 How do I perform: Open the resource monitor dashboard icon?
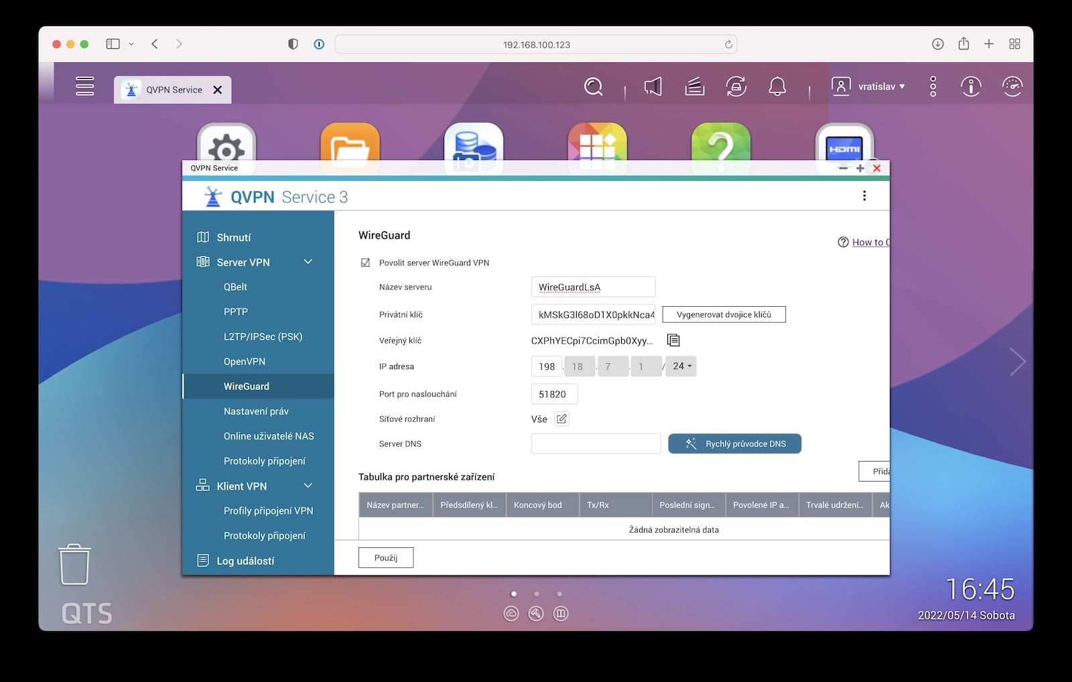pyautogui.click(x=1012, y=86)
